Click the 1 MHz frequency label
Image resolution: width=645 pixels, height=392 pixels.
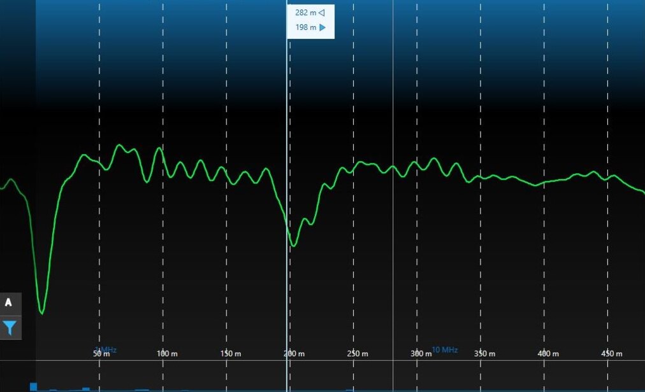[x=107, y=350]
